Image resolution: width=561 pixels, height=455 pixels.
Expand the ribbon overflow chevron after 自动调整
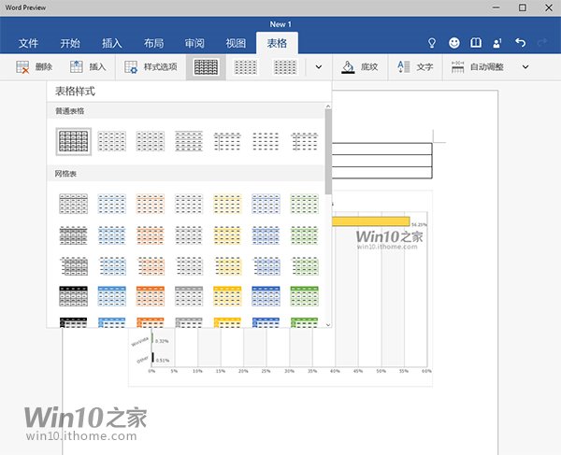[x=525, y=67]
